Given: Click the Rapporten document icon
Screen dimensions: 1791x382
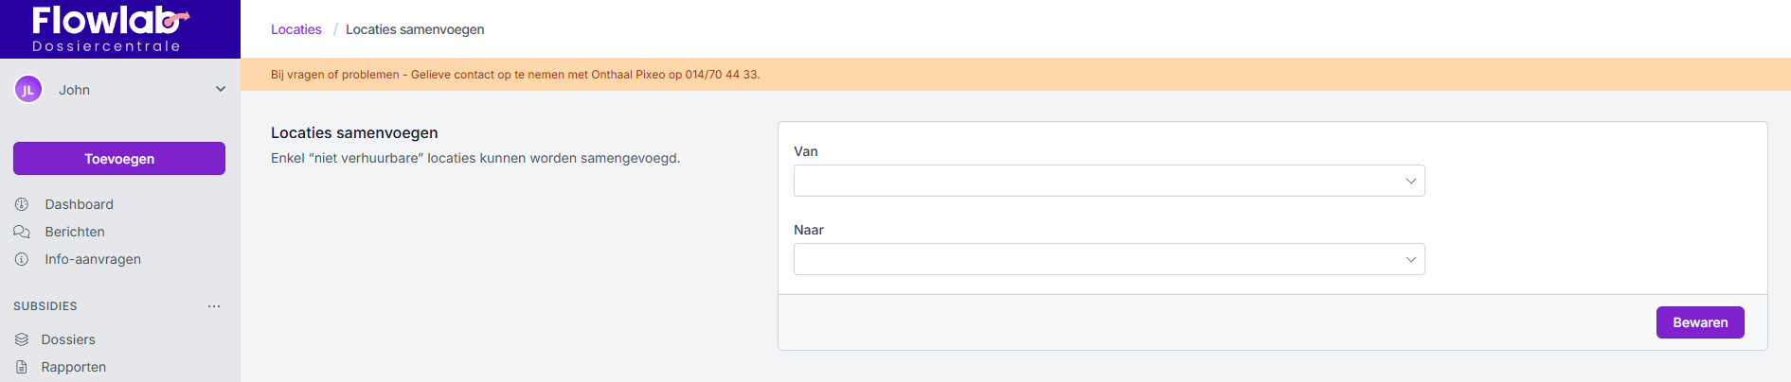Looking at the screenshot, I should (x=22, y=367).
